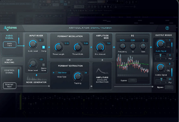Click the Output Mixer Control Signal knob

point(160,67)
